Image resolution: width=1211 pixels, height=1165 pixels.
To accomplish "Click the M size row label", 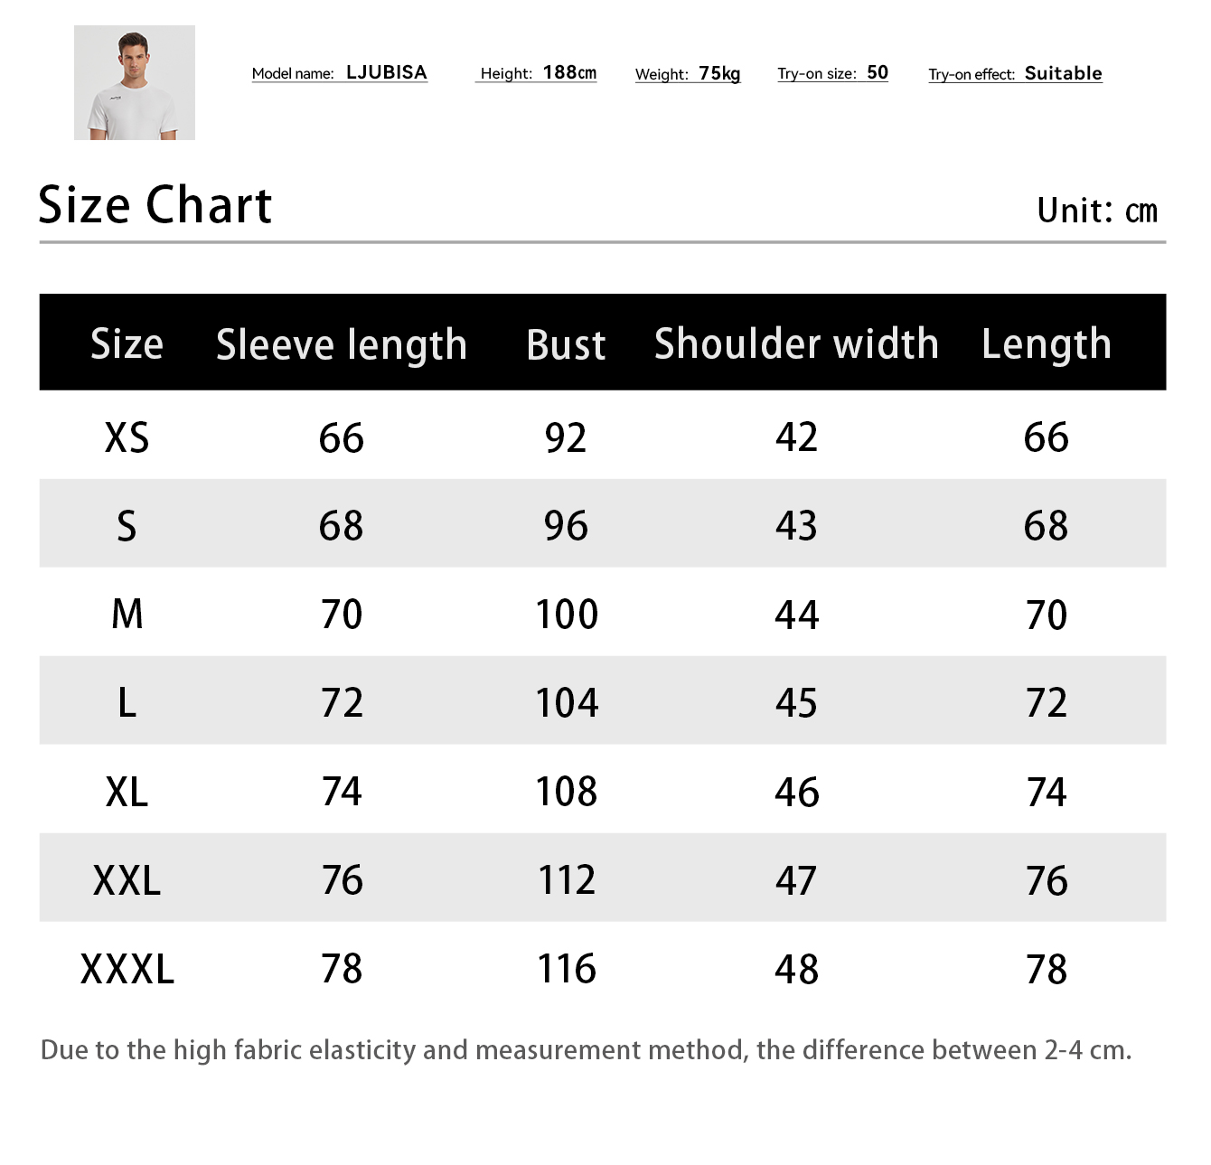I will click(x=127, y=615).
